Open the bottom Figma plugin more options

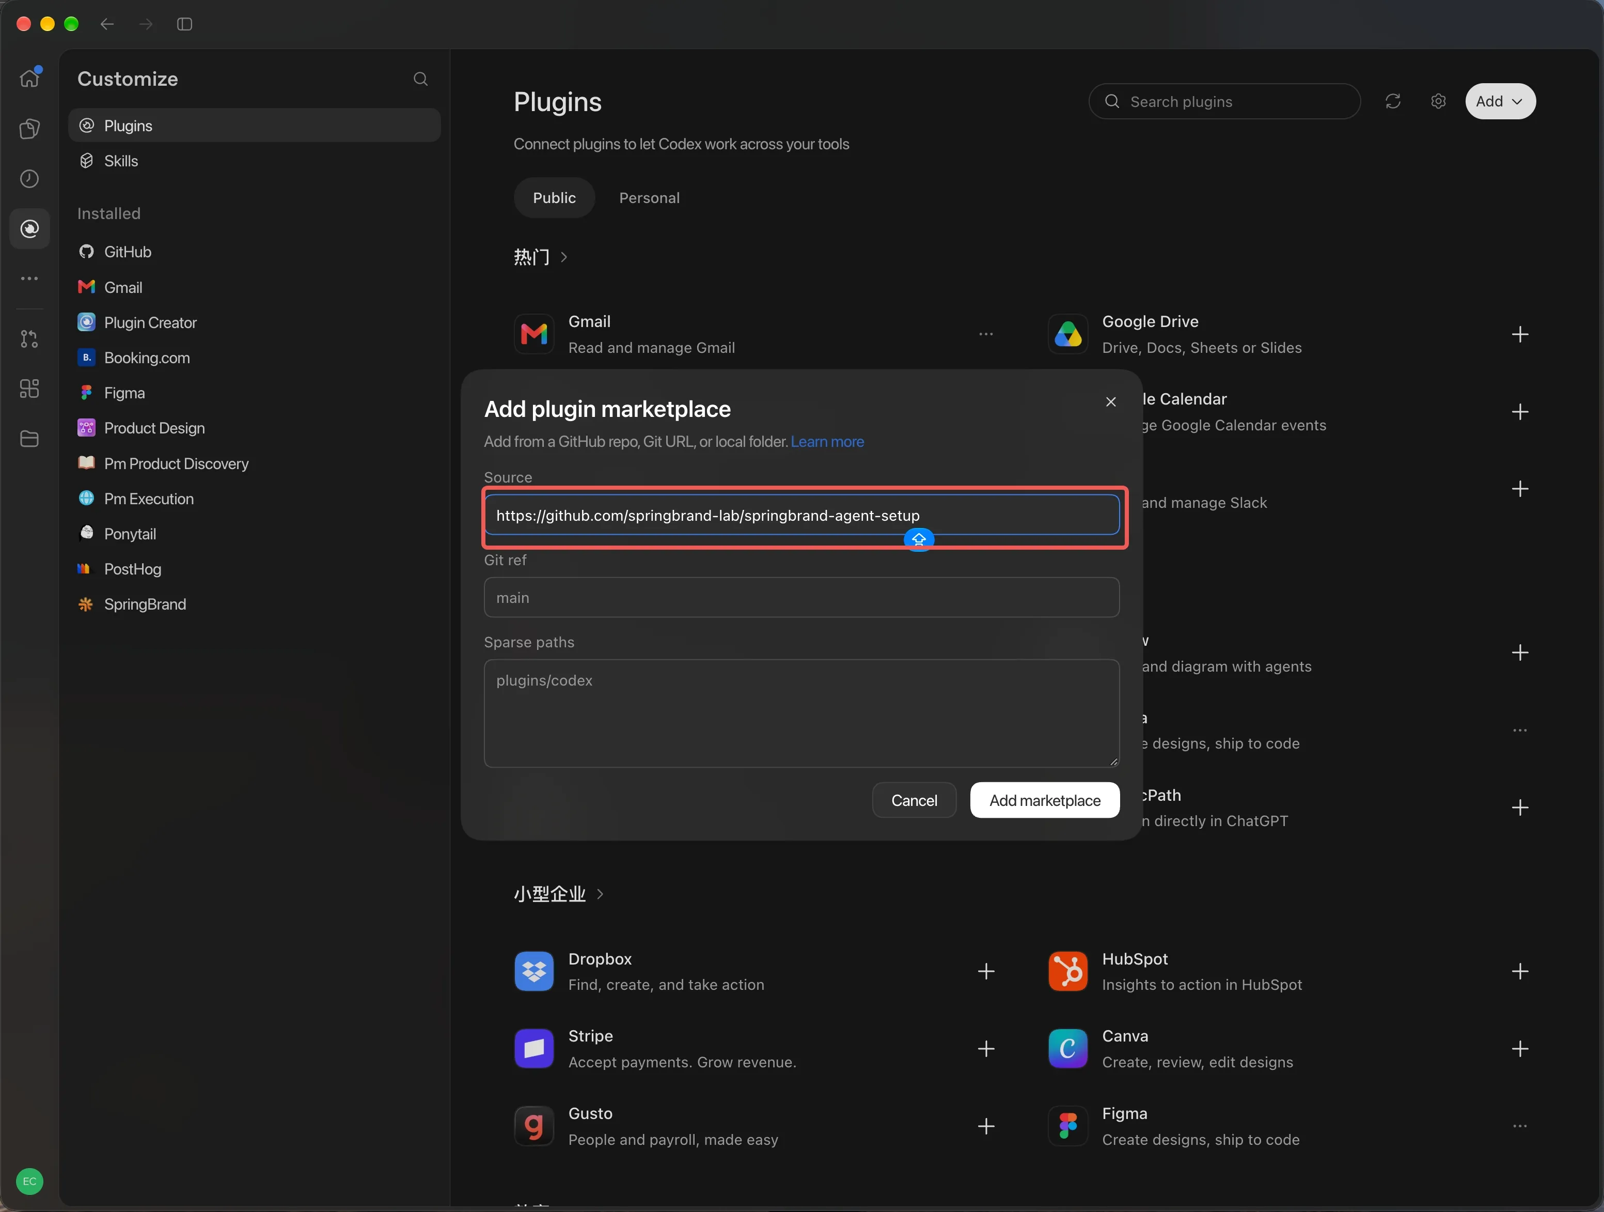pyautogui.click(x=1520, y=1126)
